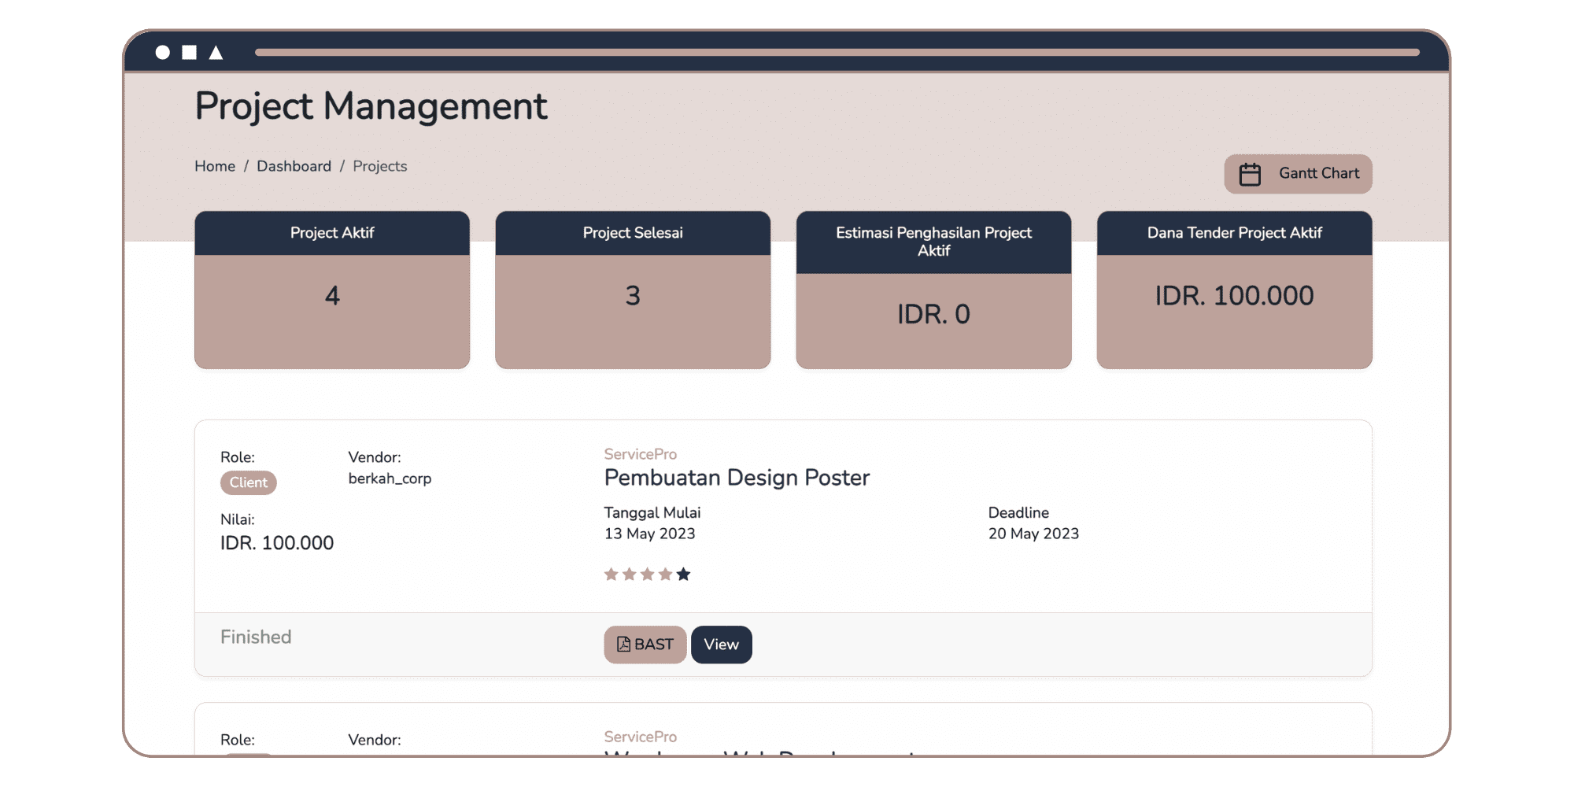The height and width of the screenshot is (787, 1574).
Task: Click the Dana Tender Project Aktif card
Action: (x=1234, y=290)
